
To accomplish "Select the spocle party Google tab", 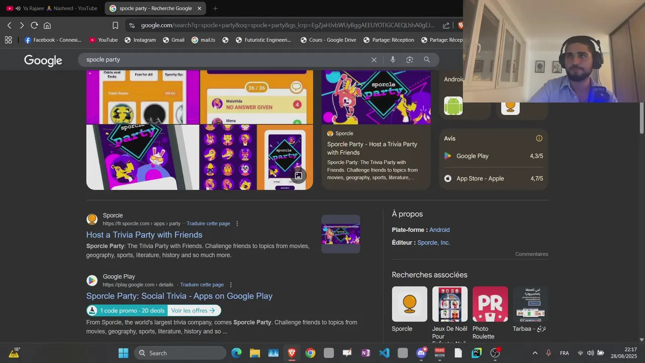I will click(155, 8).
